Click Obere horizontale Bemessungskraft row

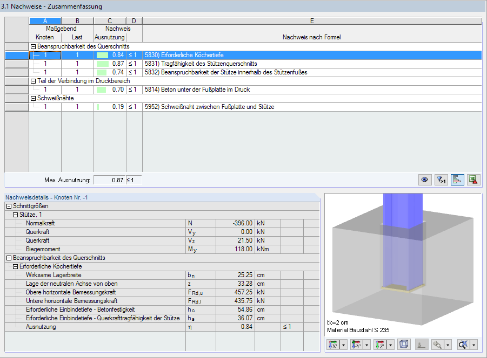pyautogui.click(x=162, y=292)
